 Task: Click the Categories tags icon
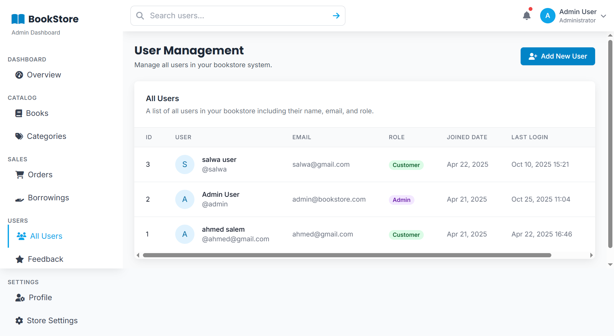[19, 136]
